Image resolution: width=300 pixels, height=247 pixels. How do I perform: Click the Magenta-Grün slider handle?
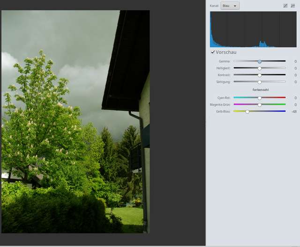pos(259,105)
